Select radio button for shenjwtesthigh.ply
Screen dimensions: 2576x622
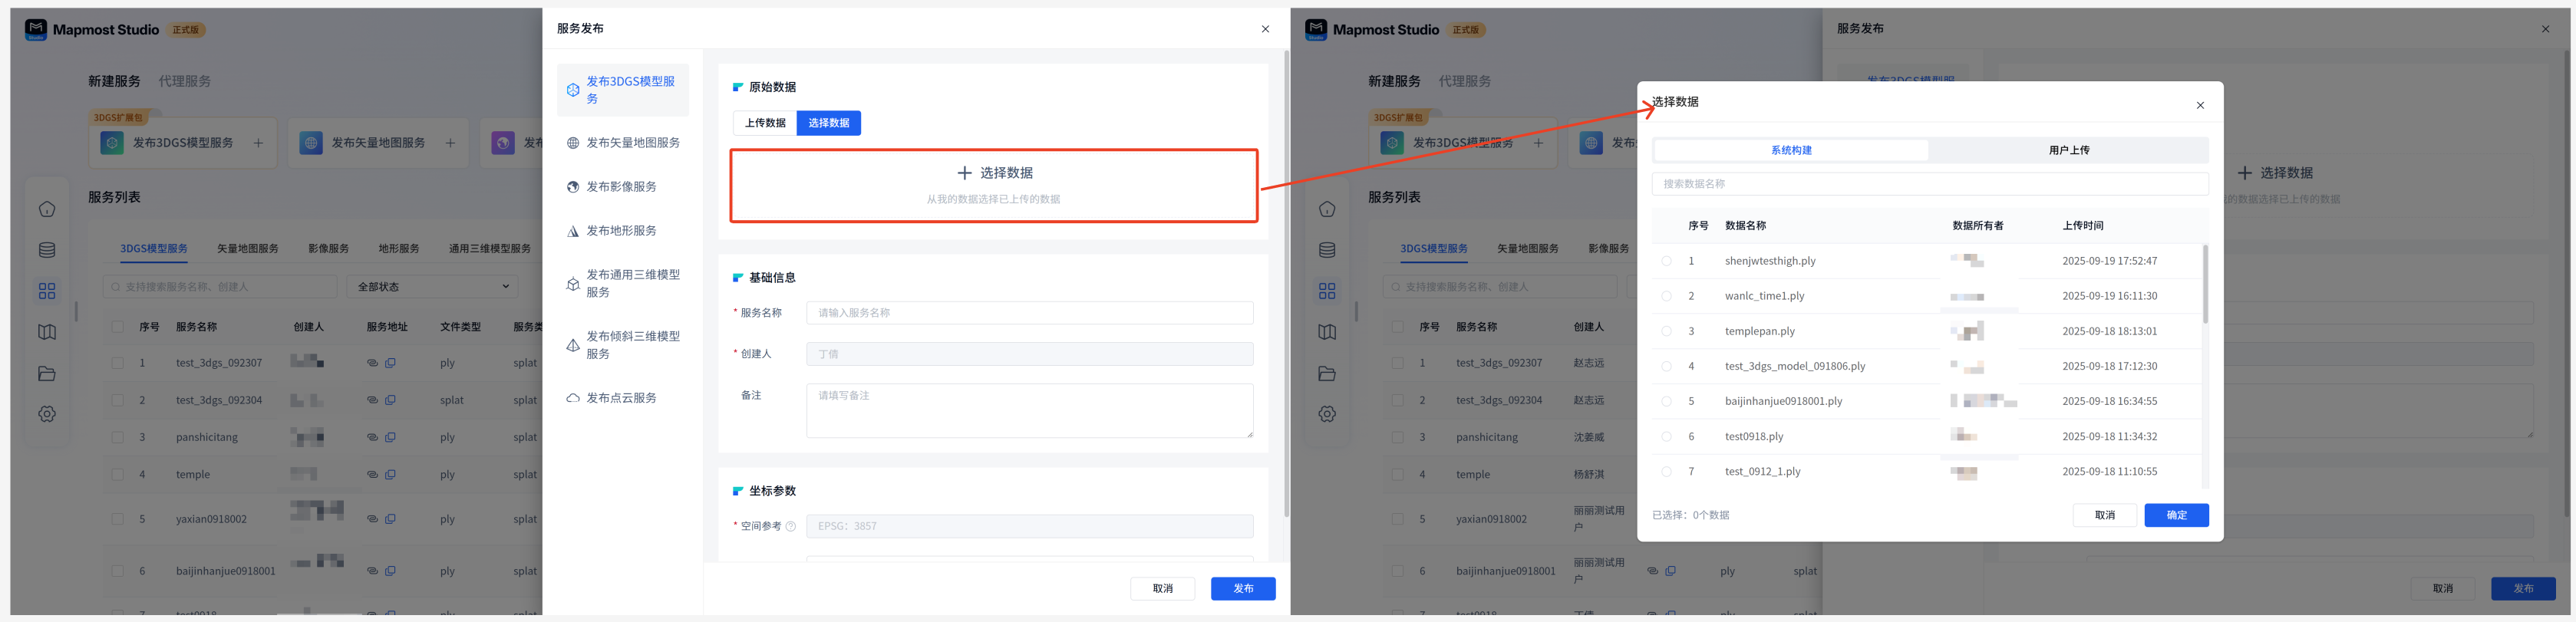click(1666, 261)
